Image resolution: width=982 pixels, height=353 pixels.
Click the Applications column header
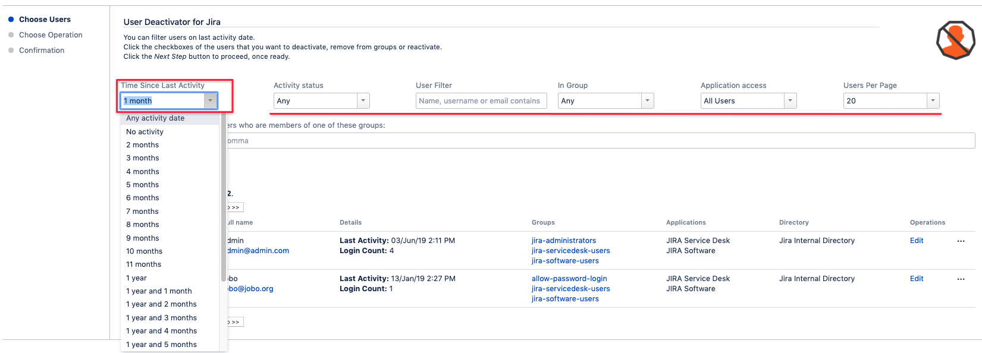pos(686,223)
